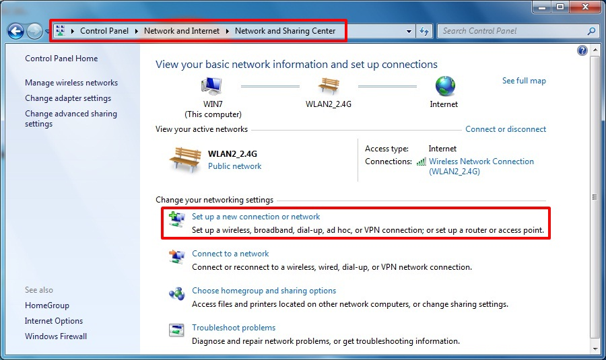Open Troubleshoot problems link

tap(234, 328)
